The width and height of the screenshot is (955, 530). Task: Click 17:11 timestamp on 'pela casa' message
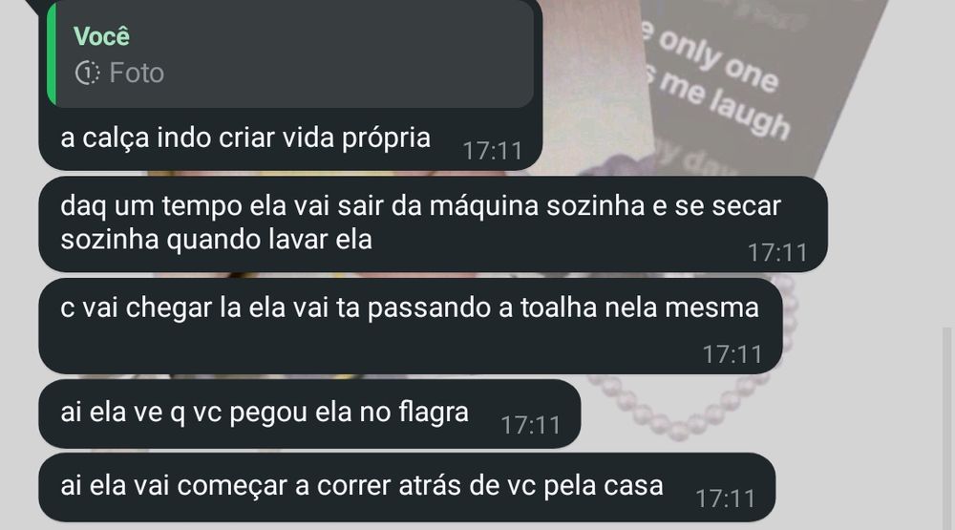point(726,498)
